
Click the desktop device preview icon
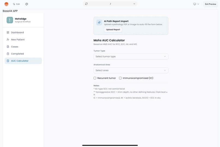click(x=195, y=4)
